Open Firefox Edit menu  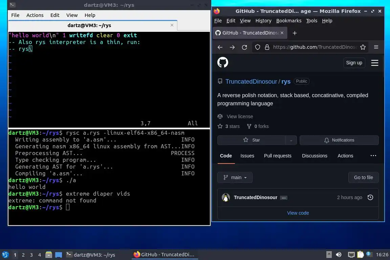coord(231,21)
